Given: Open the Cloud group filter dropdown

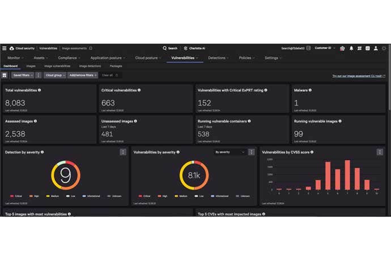Looking at the screenshot, I should [x=55, y=75].
